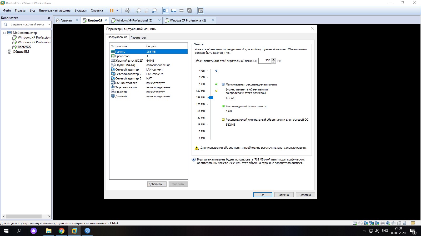421x236 pixels.
Task: Open Chrome from the taskbar
Action: (x=62, y=231)
